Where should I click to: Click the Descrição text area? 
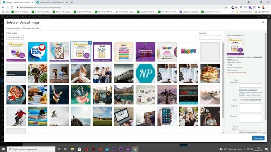(x=250, y=118)
